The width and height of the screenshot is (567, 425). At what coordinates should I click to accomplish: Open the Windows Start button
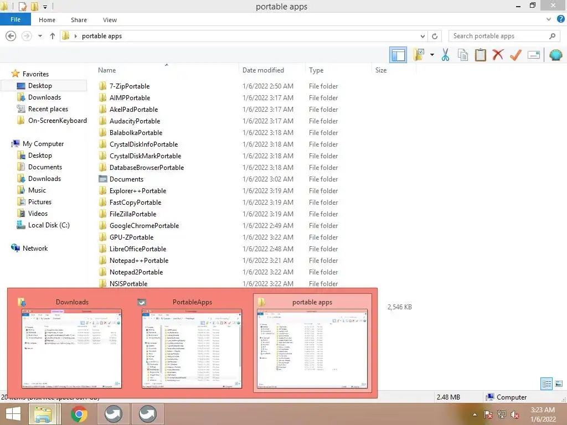[13, 414]
